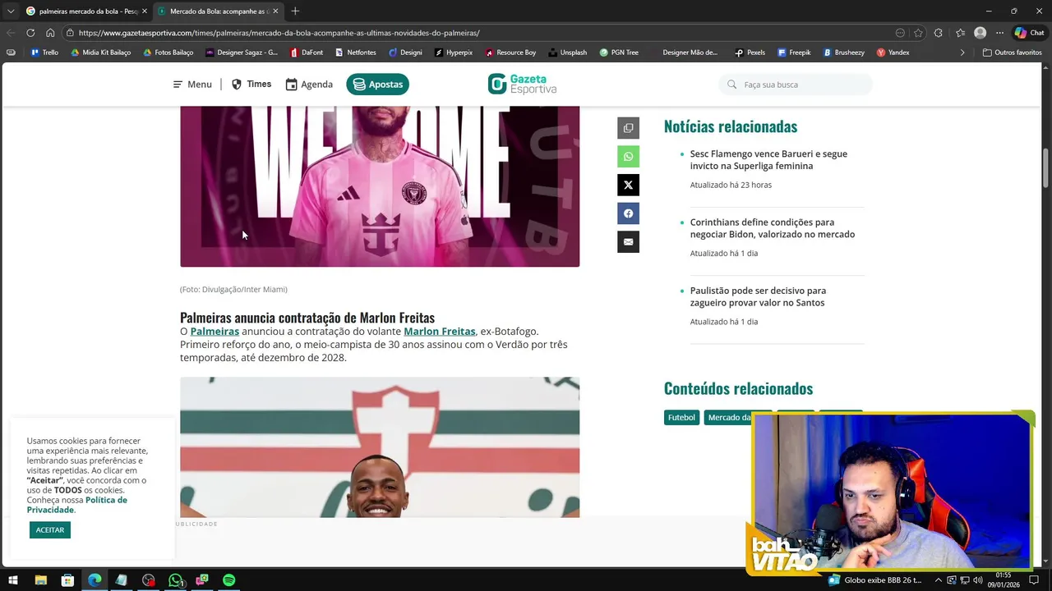
Task: Reload the current page
Action: [x=30, y=33]
